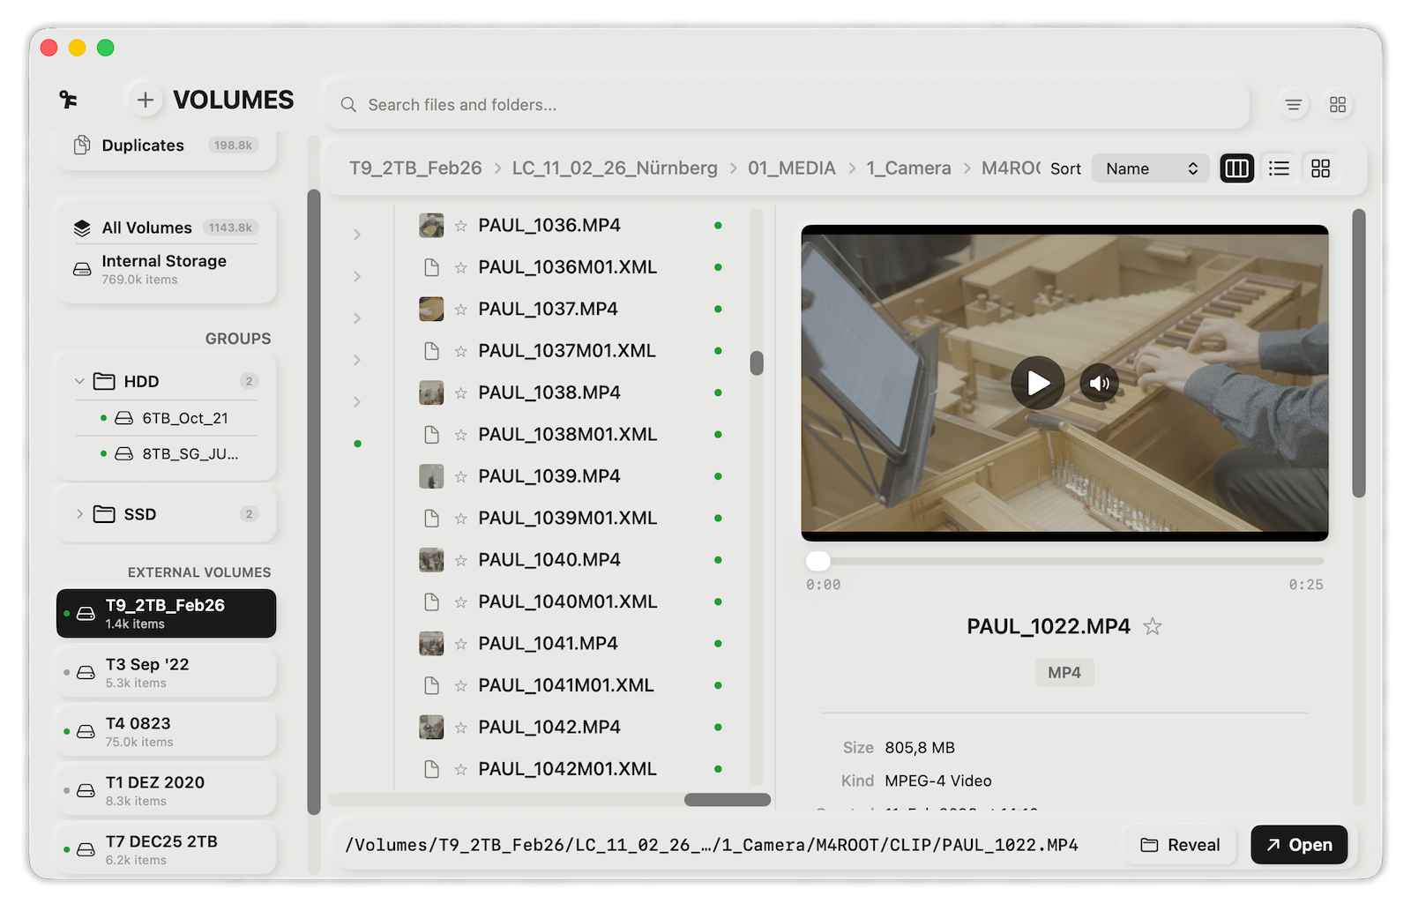Click the add volume plus icon
Viewport: 1411px width, 904px height.
(x=145, y=100)
